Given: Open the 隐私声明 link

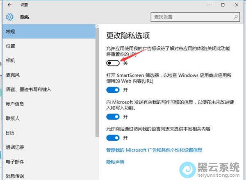Looking at the screenshot, I should (x=115, y=162).
